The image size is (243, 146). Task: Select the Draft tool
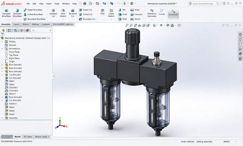pos(123,14)
